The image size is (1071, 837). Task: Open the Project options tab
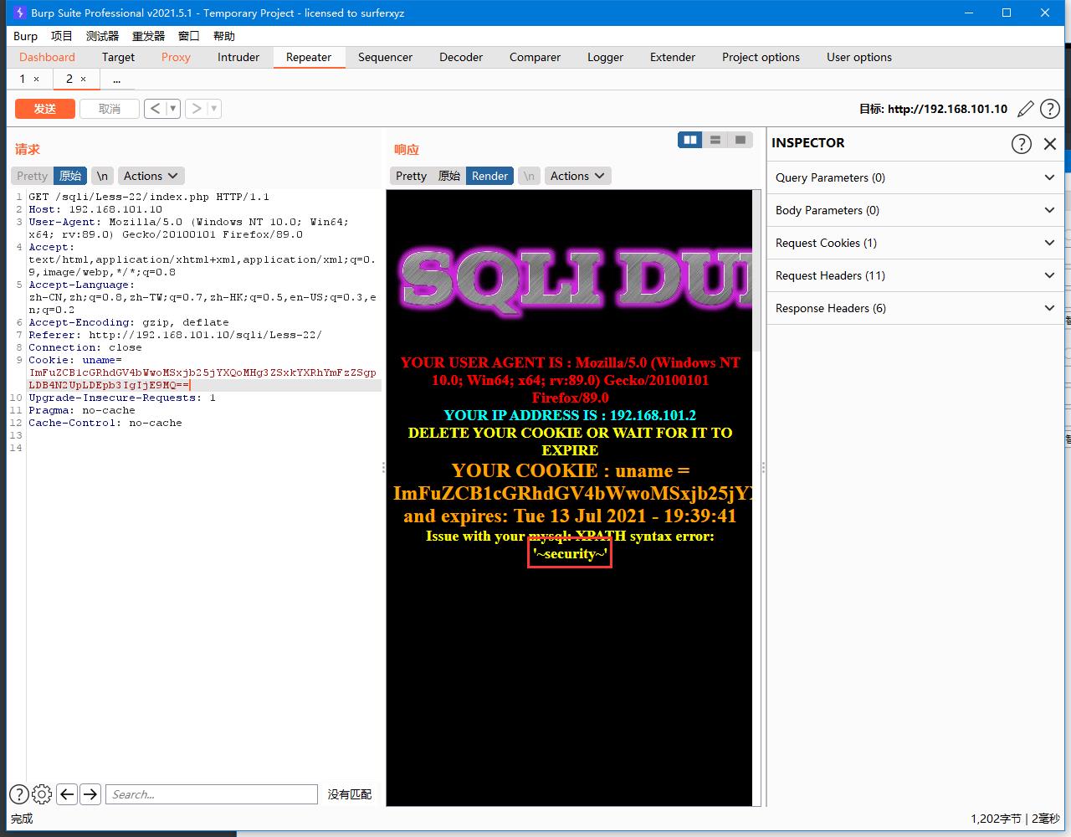[761, 57]
